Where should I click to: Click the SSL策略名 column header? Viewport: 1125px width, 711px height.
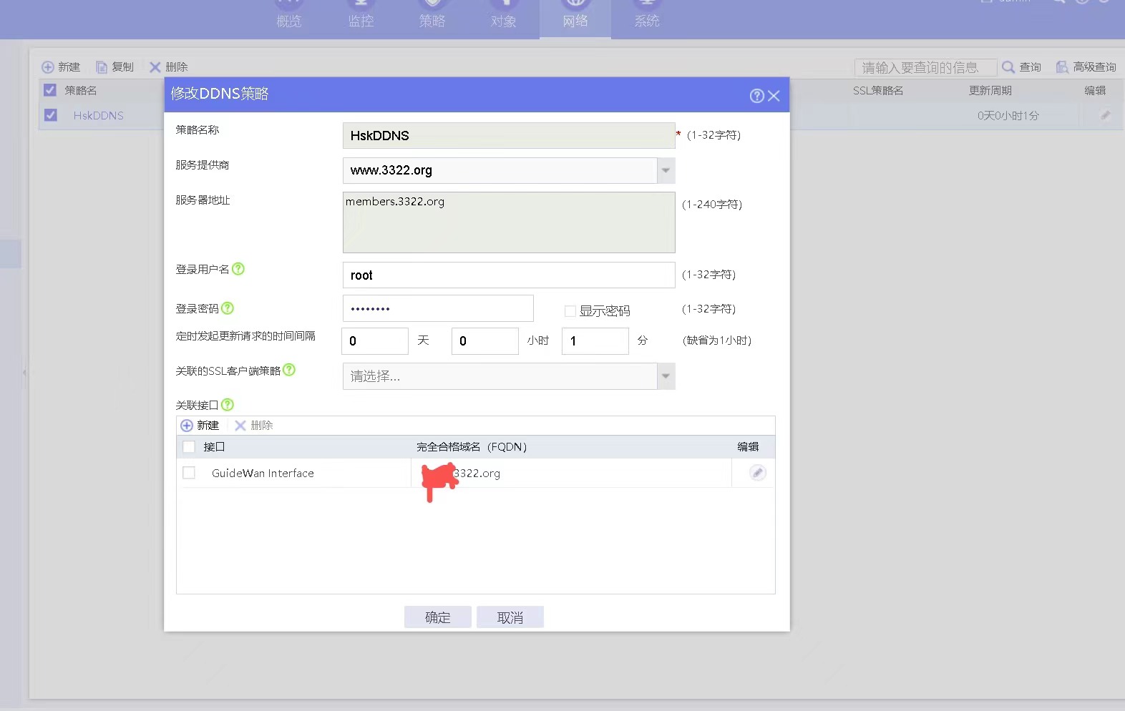tap(878, 91)
